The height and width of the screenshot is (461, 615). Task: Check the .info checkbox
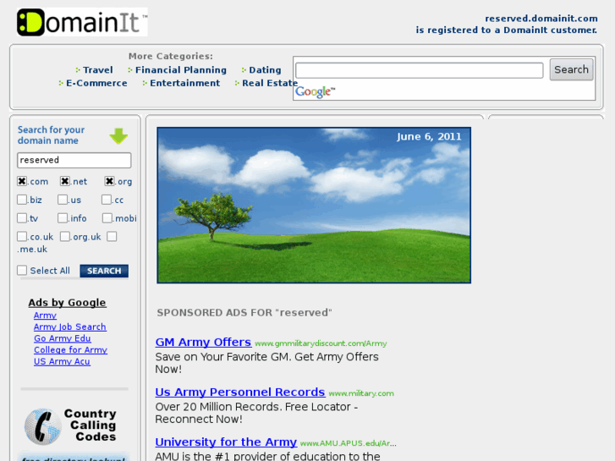(x=63, y=217)
